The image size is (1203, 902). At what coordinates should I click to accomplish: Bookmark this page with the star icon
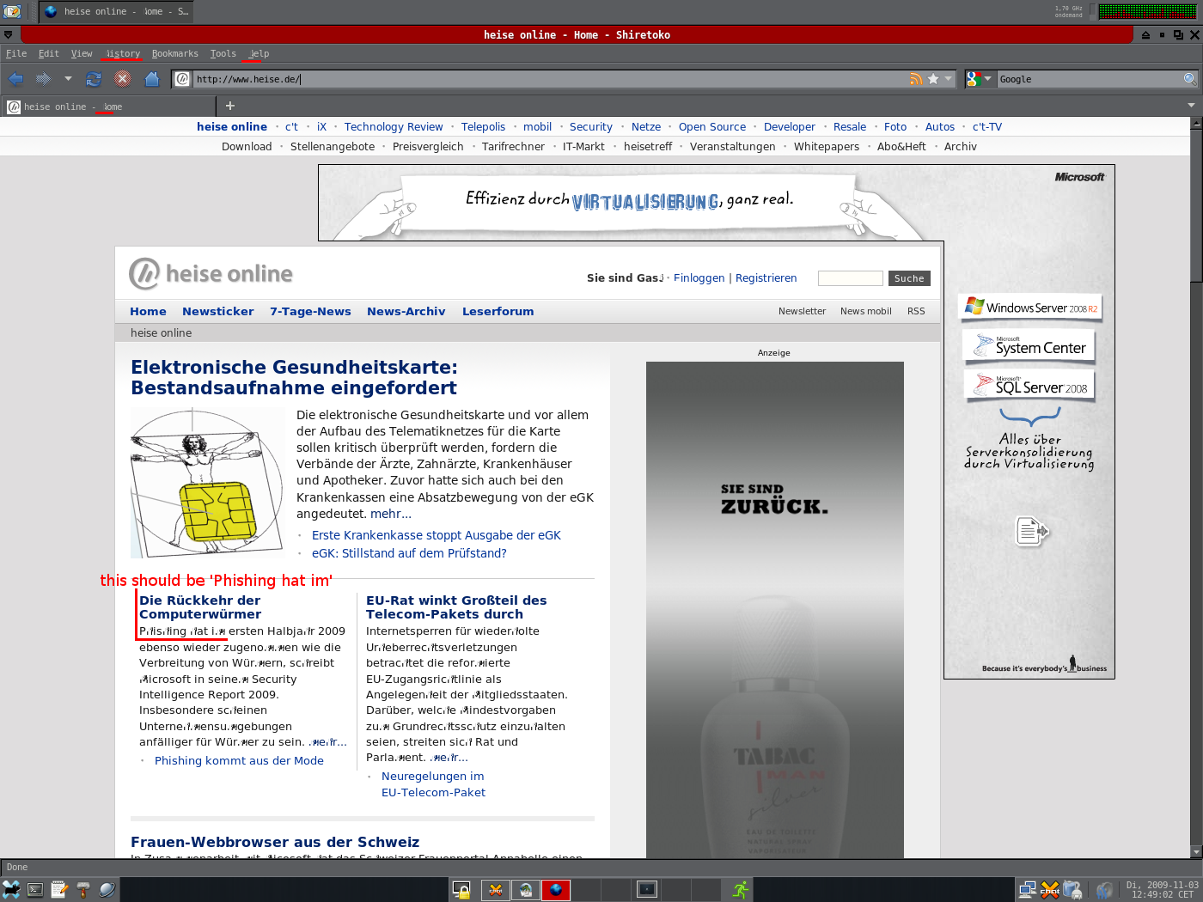click(x=933, y=79)
